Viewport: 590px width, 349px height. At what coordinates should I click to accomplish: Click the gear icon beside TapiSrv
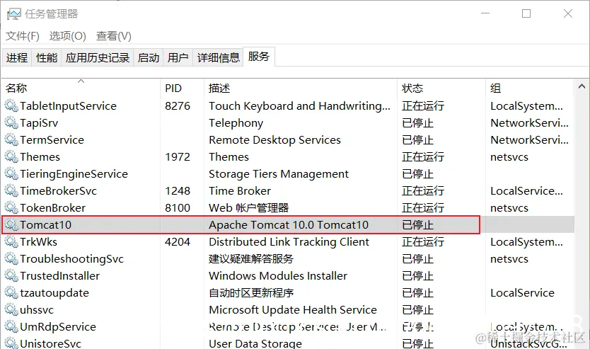[11, 122]
